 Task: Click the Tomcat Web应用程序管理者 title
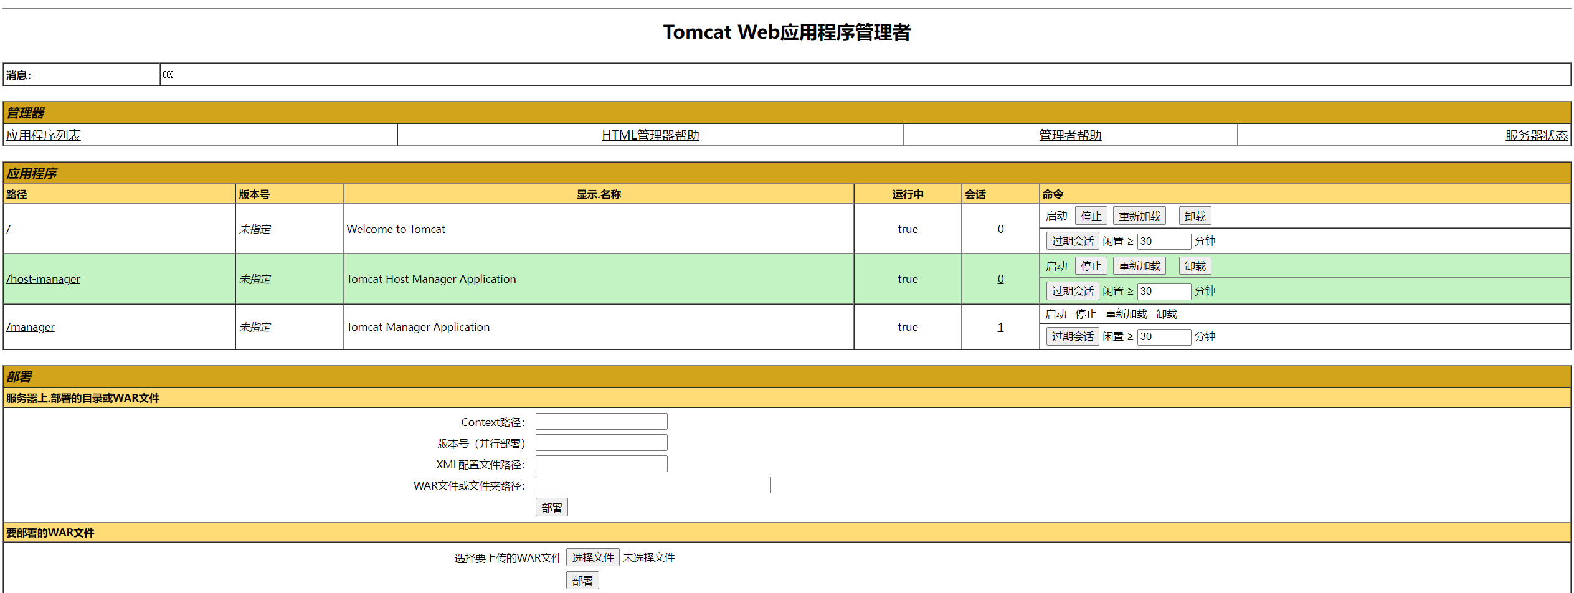coord(787,32)
